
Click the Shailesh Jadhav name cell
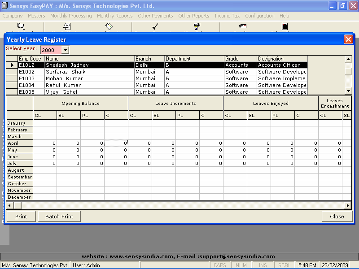click(89, 65)
